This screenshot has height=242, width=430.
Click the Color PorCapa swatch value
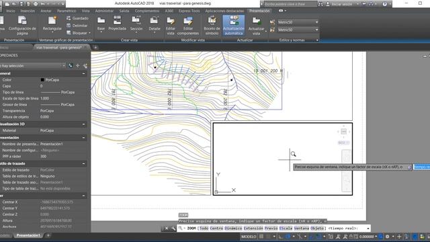[50, 80]
